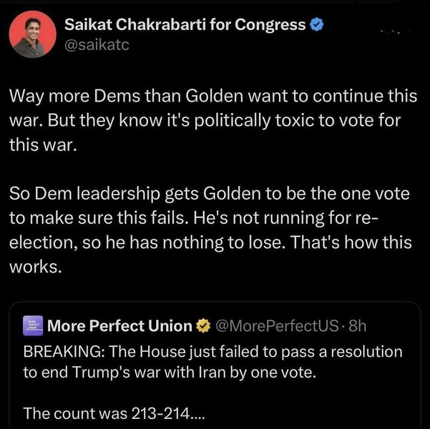
Task: Open the faint more options dots at top right
Action: (394, 31)
